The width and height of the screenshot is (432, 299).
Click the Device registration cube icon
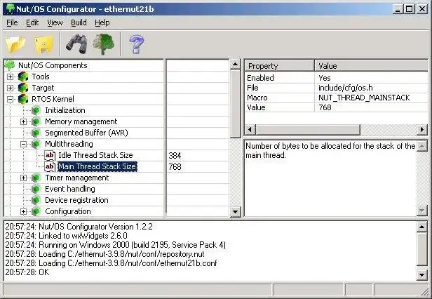point(36,200)
